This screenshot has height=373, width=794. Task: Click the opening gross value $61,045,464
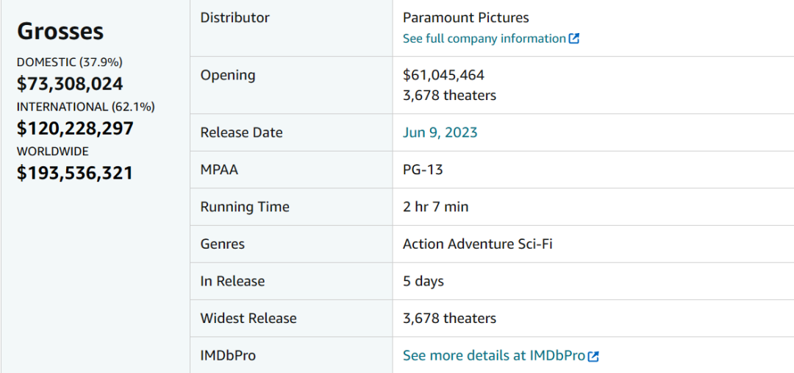tap(443, 75)
